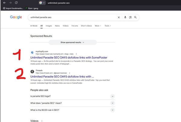Open the Tools dropdown
Viewport: 181px width, 122px height.
(x=108, y=26)
